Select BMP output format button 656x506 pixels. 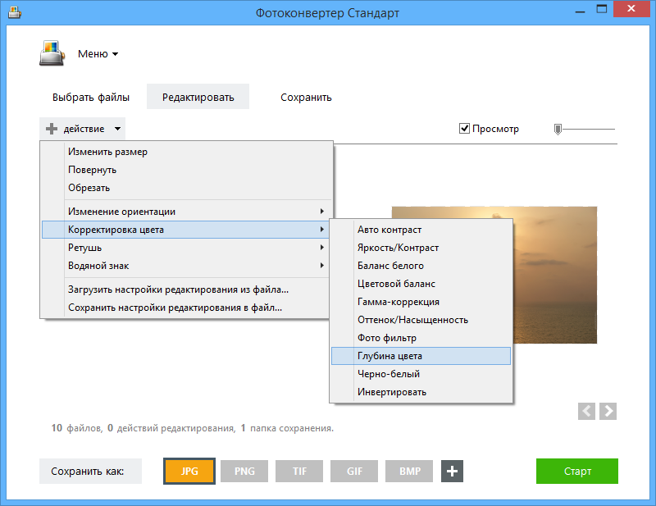click(409, 471)
